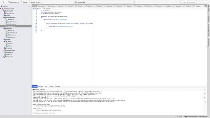This screenshot has height=118, width=210.
Task: Open the Tasks status bar pad
Action: pyautogui.click(x=179, y=117)
